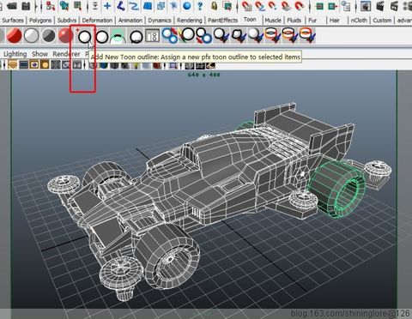Click the padlock icon in status line
Image resolution: width=412 pixels, height=319 pixels.
click(x=214, y=5)
